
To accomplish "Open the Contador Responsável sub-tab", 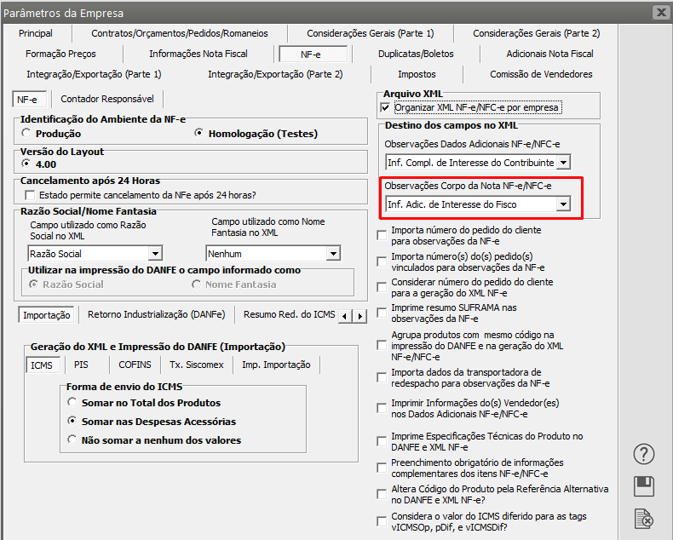I will [x=107, y=99].
